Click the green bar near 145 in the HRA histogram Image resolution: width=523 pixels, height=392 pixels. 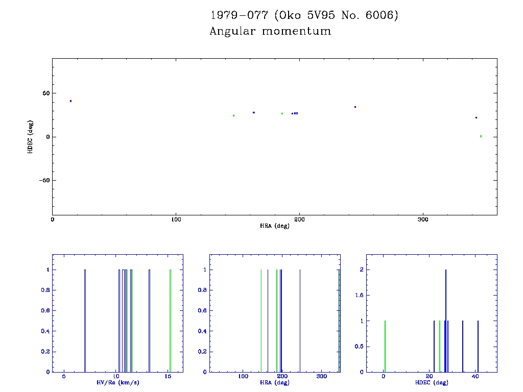pos(261,321)
